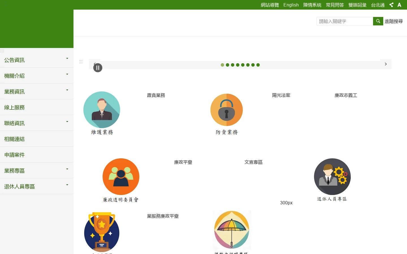Open the 廉政透明委員會 people icon
The image size is (407, 254).
click(x=121, y=177)
